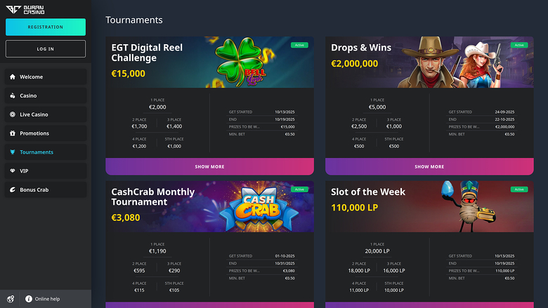Click the Buran Casino logo
This screenshot has height=308, width=548.
(24, 9)
